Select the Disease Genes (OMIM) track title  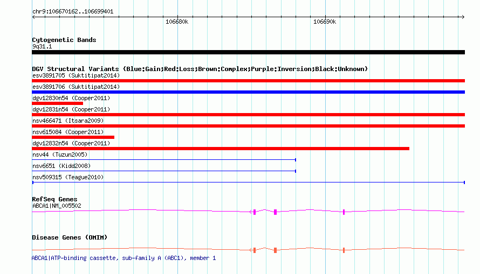tap(70, 237)
